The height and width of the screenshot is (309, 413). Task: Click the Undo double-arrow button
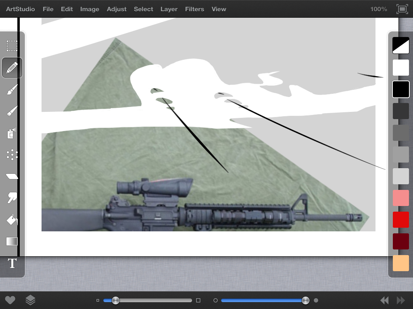384,300
